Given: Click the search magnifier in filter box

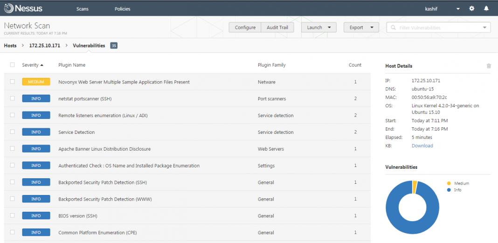Looking at the screenshot, I should (393, 28).
